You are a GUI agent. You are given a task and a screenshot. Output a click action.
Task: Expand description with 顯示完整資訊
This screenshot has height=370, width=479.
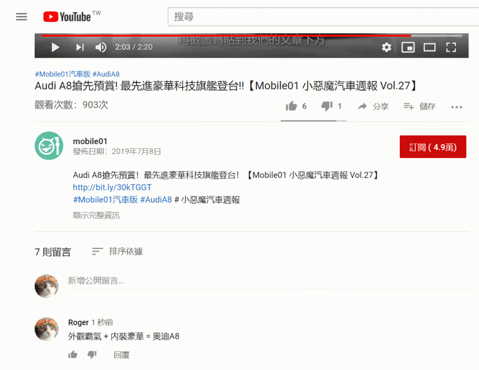point(96,215)
